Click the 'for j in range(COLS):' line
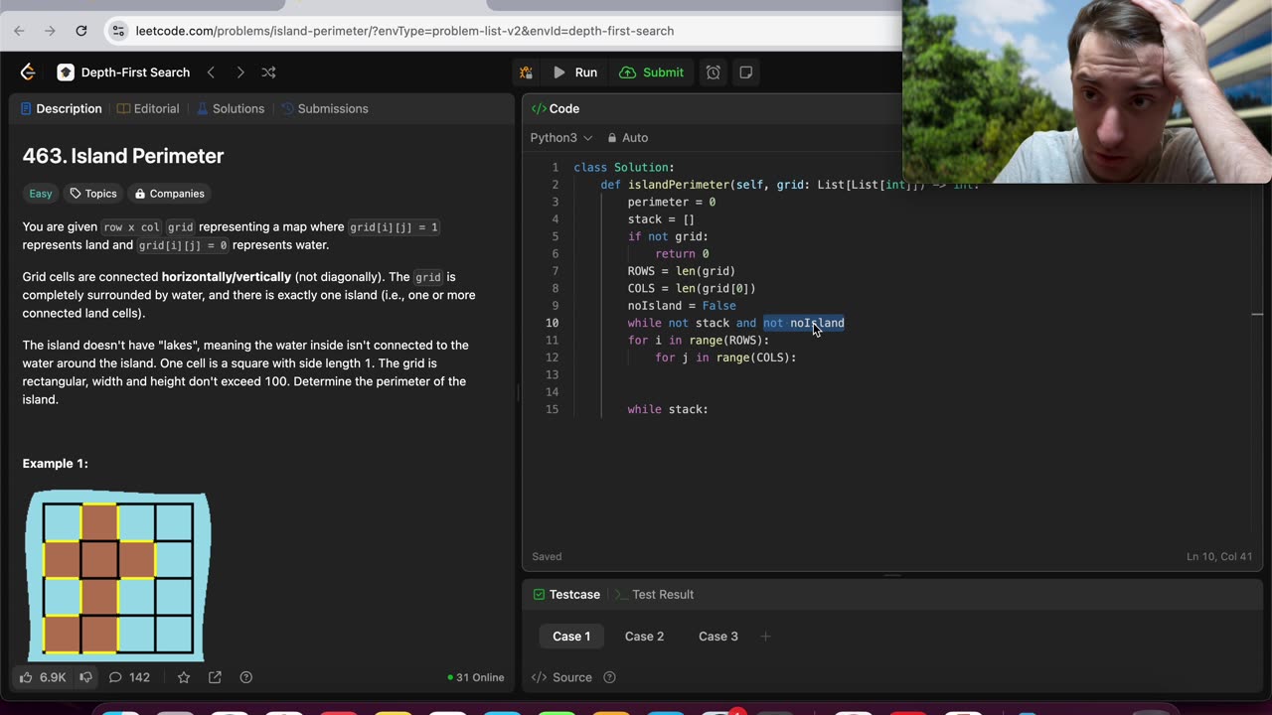Screen dimensions: 1272x715 tap(725, 357)
